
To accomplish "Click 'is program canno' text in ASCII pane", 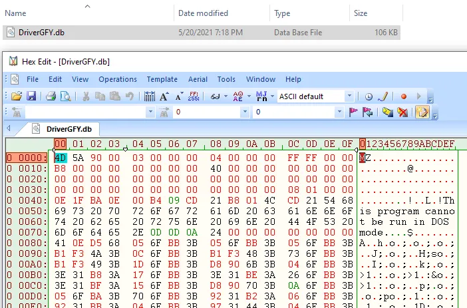I will click(407, 211).
